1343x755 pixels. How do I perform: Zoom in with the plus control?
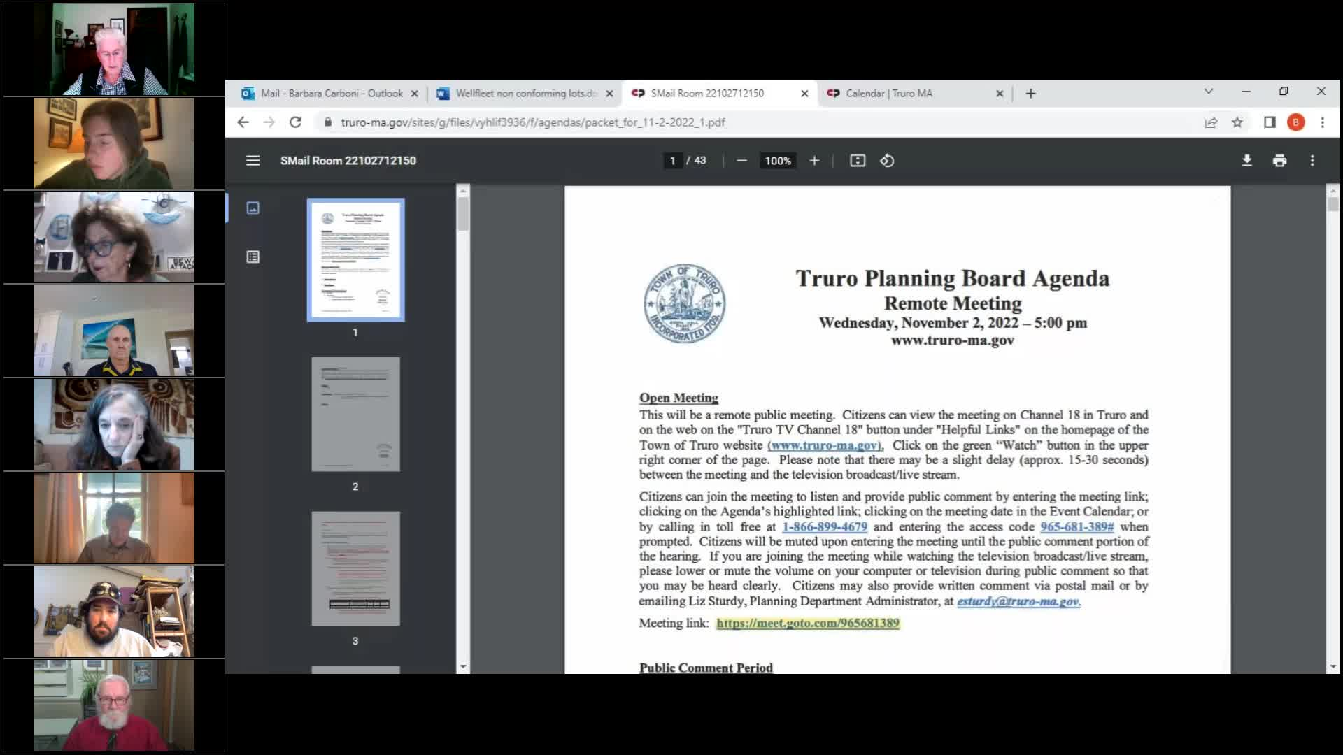point(814,160)
